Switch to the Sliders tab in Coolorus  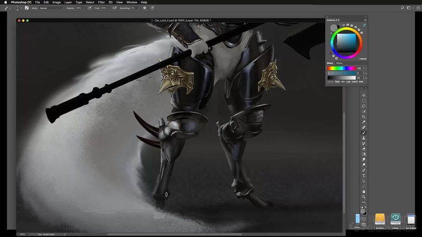click(x=330, y=63)
